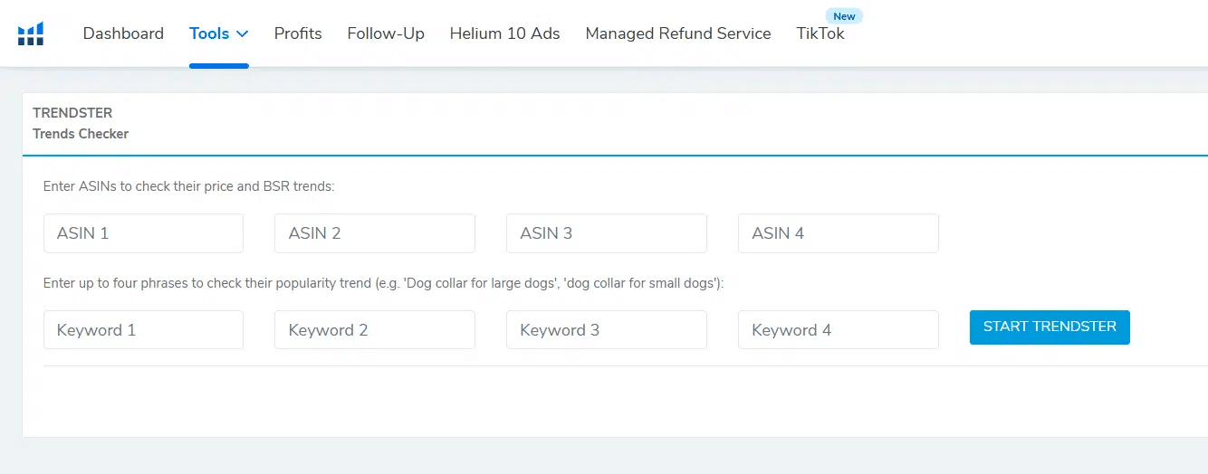Select Managed Refund Service in navigation
This screenshot has height=474, width=1208.
[x=678, y=33]
